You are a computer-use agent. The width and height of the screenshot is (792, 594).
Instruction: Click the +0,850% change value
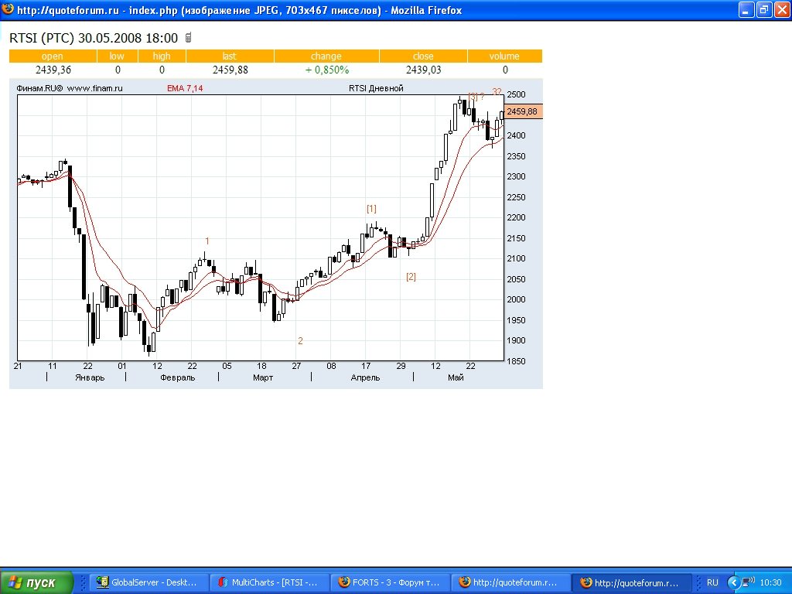click(x=326, y=70)
